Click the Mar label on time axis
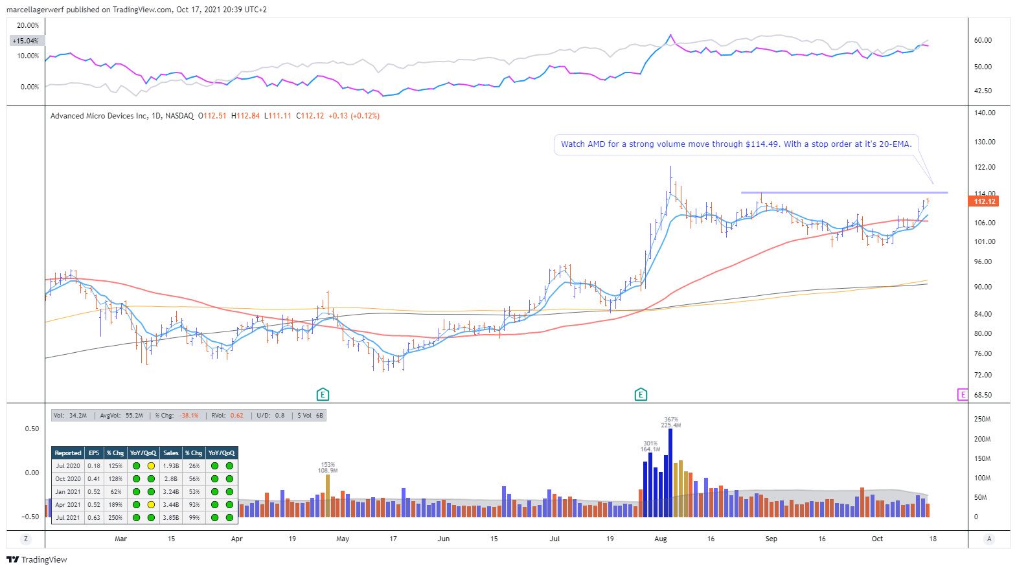The height and width of the screenshot is (571, 1017). pyautogui.click(x=120, y=539)
